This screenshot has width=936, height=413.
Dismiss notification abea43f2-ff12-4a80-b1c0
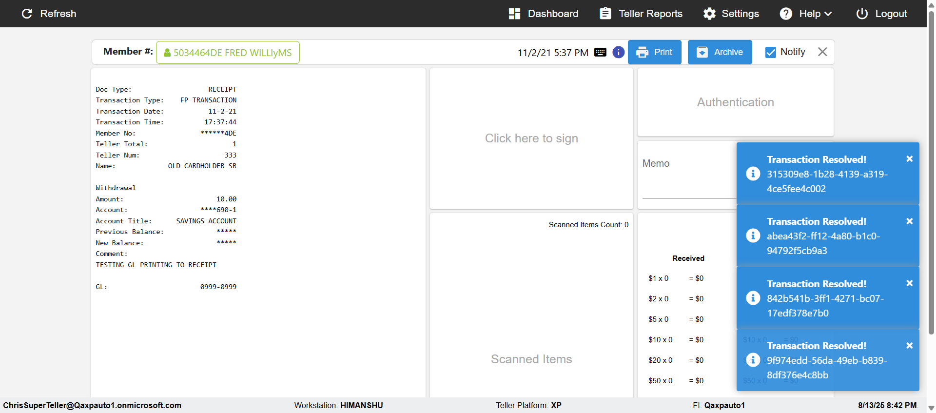click(x=909, y=221)
